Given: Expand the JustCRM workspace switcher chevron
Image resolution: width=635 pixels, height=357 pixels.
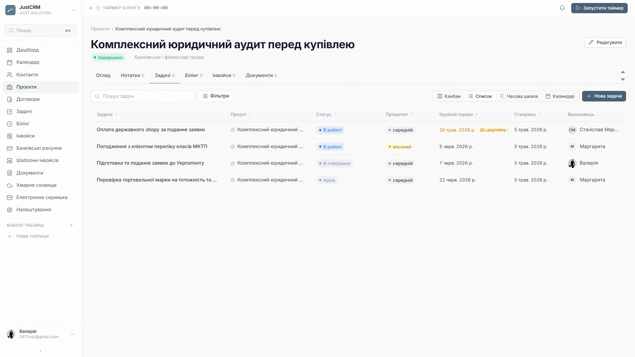Looking at the screenshot, I should (74, 10).
